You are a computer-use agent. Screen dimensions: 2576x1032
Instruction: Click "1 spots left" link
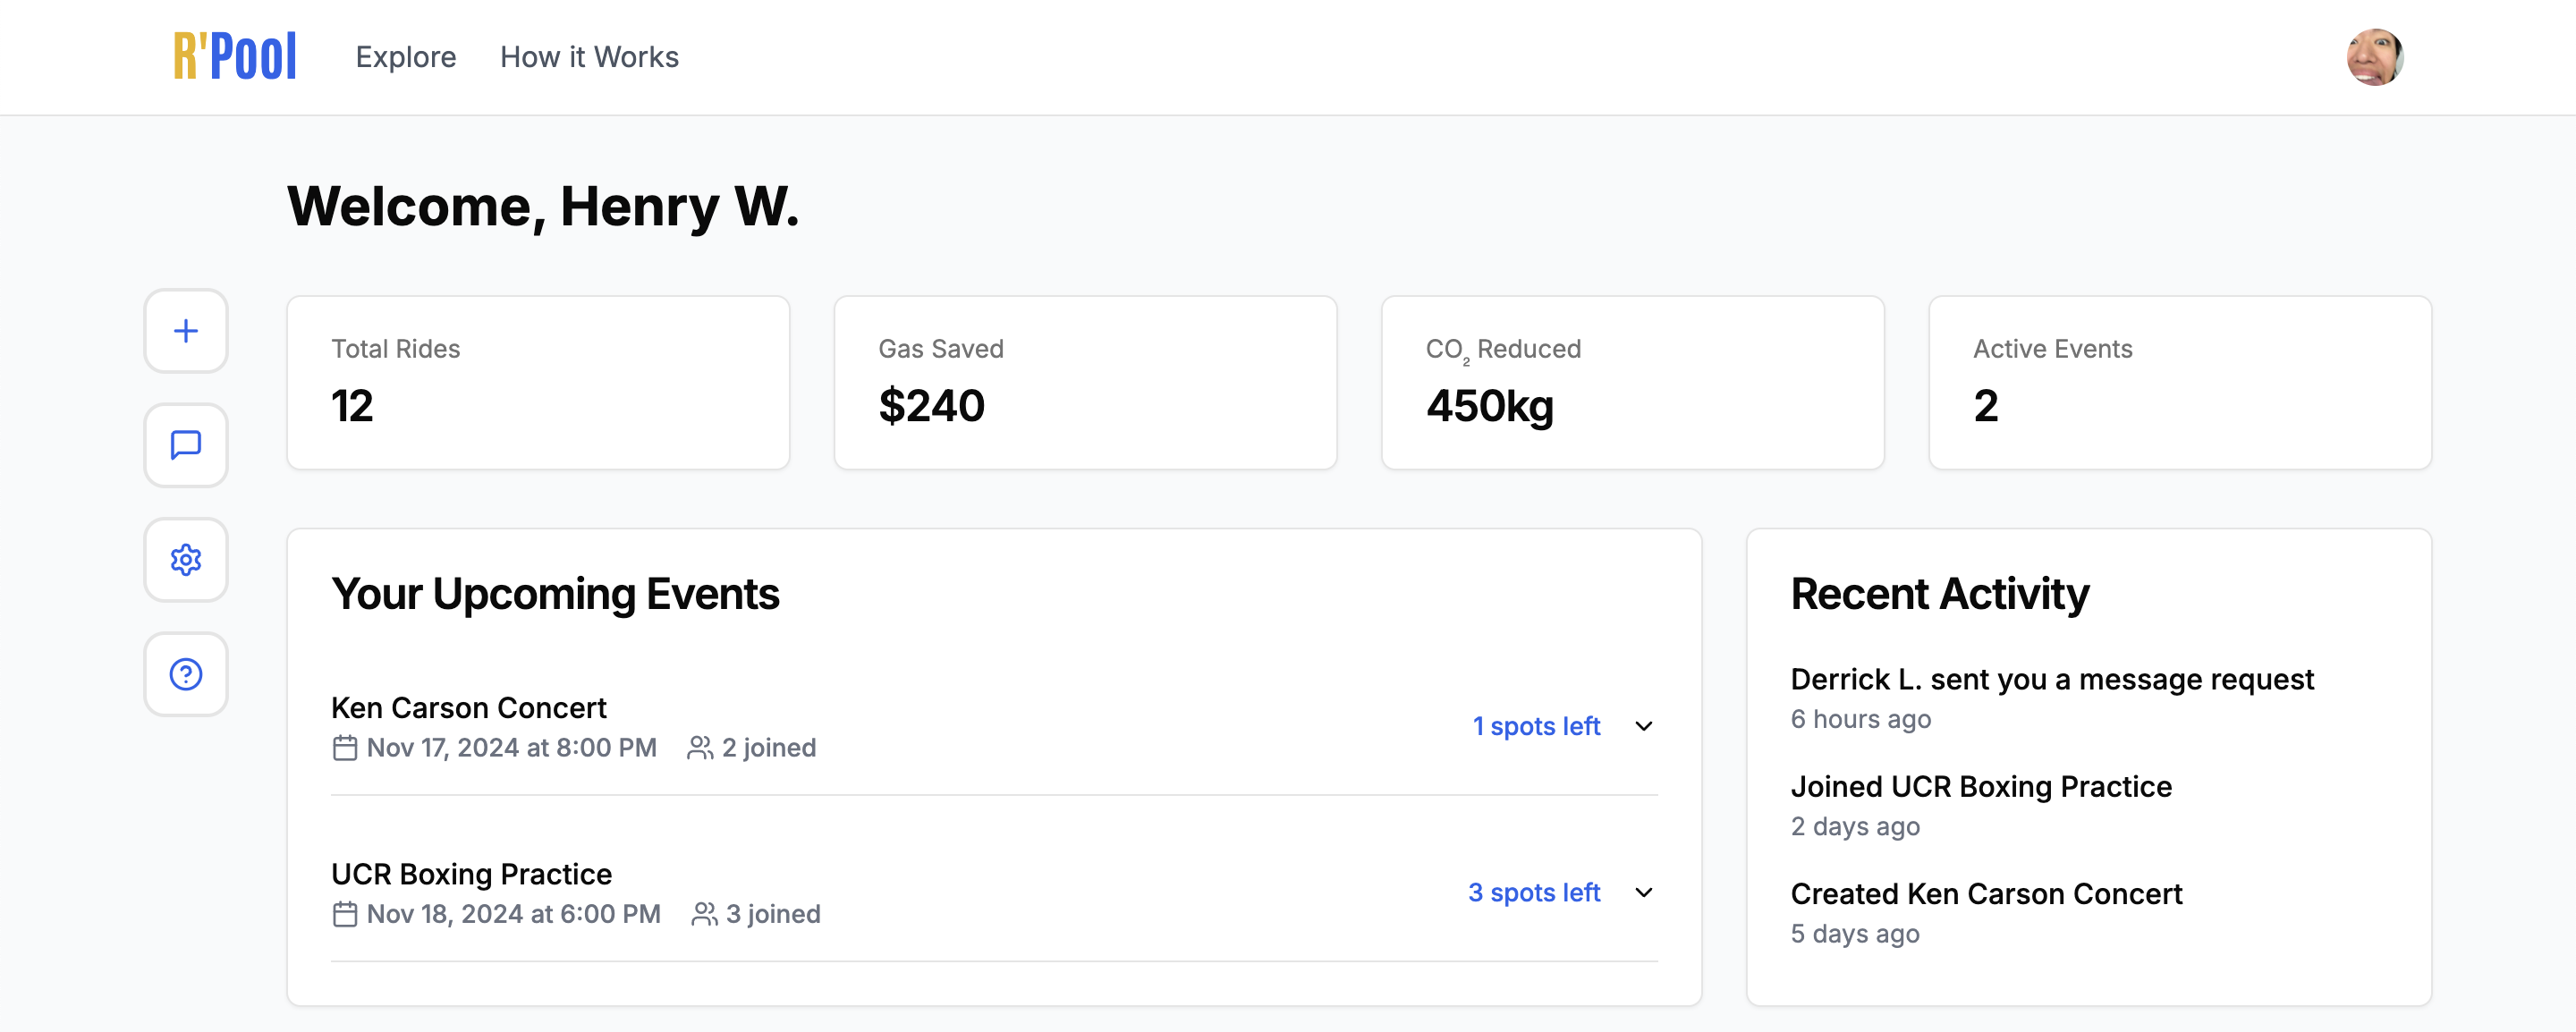1536,726
